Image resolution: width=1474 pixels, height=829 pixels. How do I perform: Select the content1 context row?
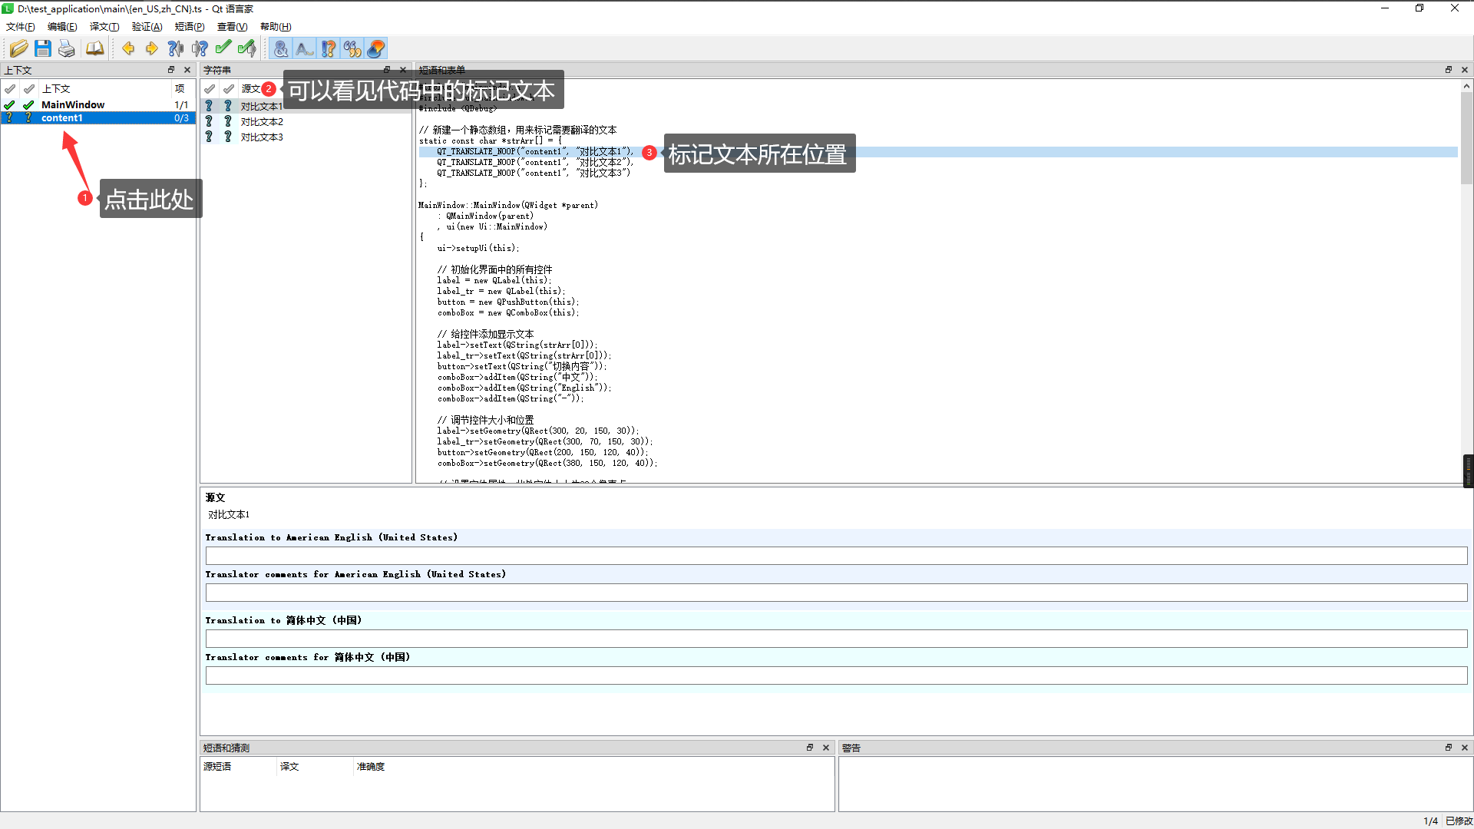98,118
